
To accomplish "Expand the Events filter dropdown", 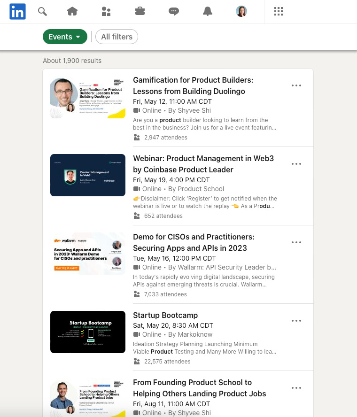I will point(65,37).
